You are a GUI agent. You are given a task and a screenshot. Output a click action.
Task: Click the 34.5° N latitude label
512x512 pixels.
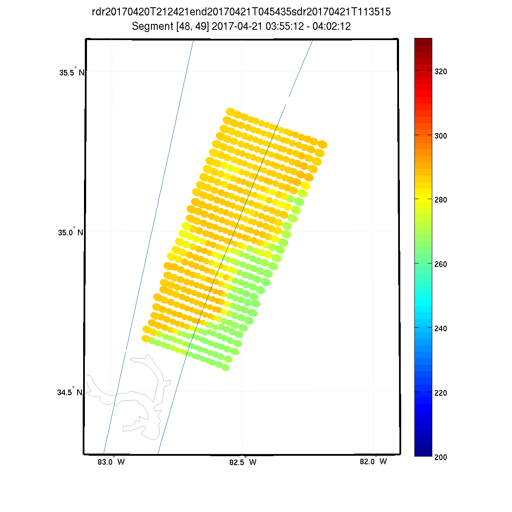[69, 392]
